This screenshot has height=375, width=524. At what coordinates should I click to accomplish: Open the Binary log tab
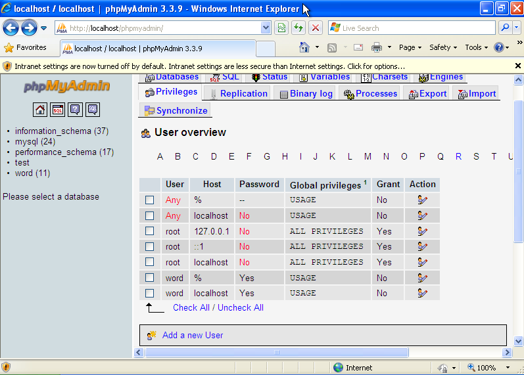[306, 93]
